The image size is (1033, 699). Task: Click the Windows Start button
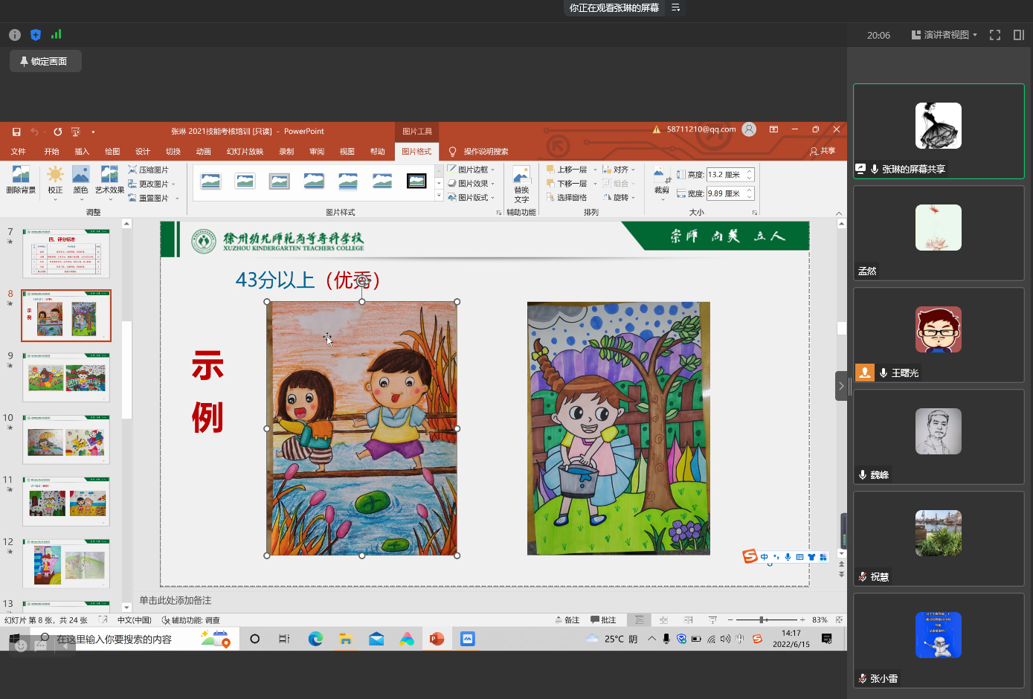coord(14,639)
